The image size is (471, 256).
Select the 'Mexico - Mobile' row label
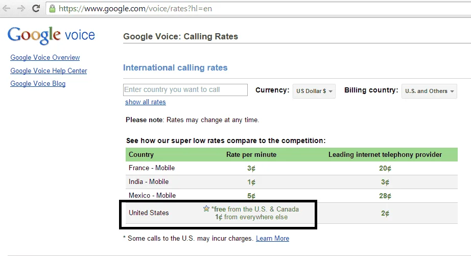pos(152,195)
